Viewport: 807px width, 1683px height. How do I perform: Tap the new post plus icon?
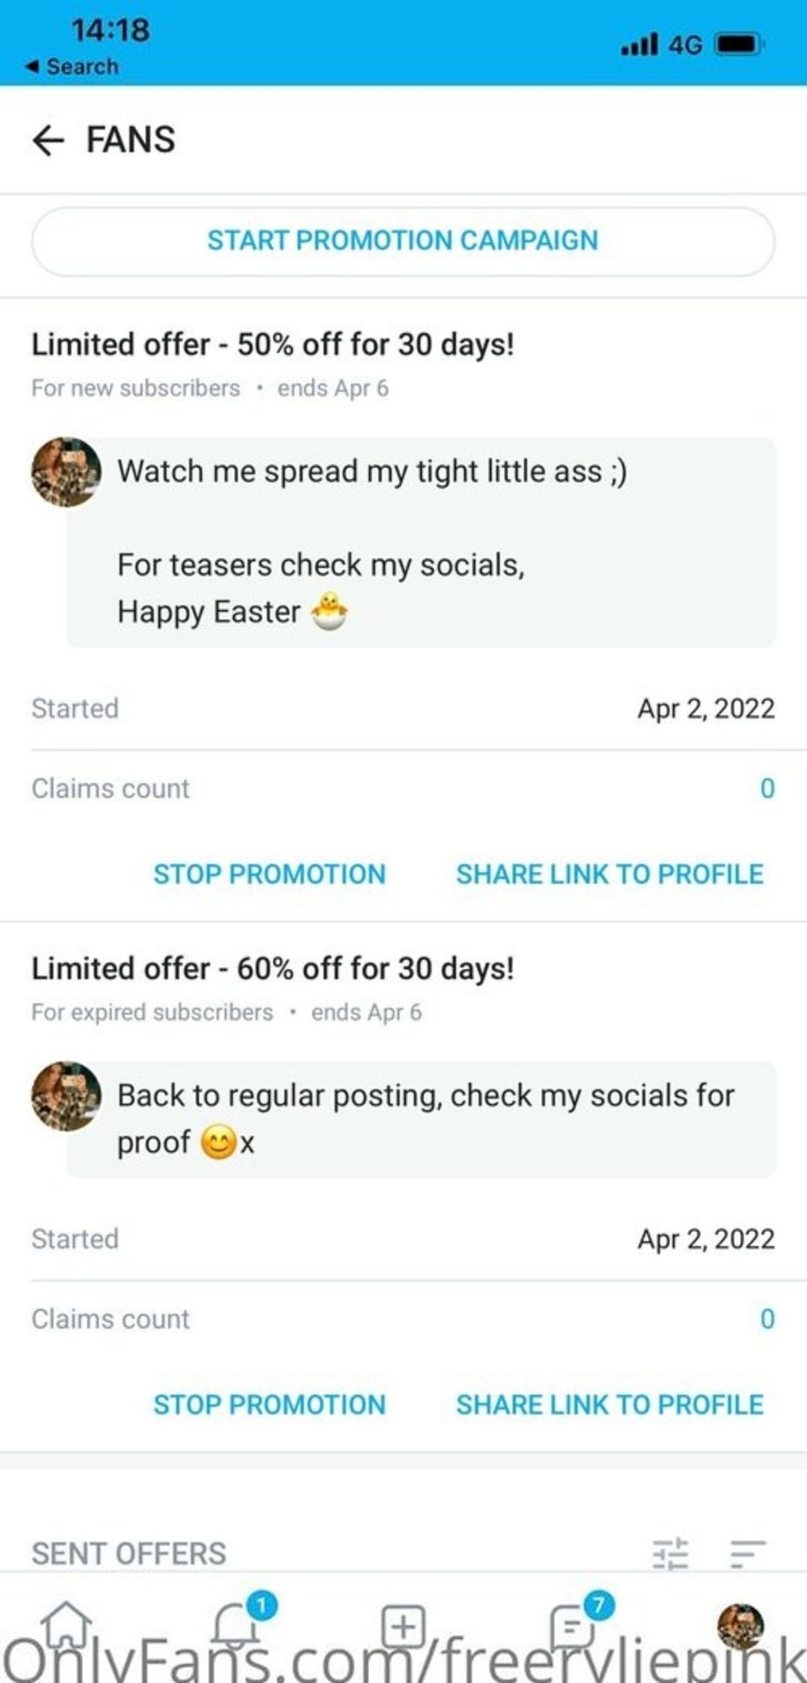point(403,1625)
